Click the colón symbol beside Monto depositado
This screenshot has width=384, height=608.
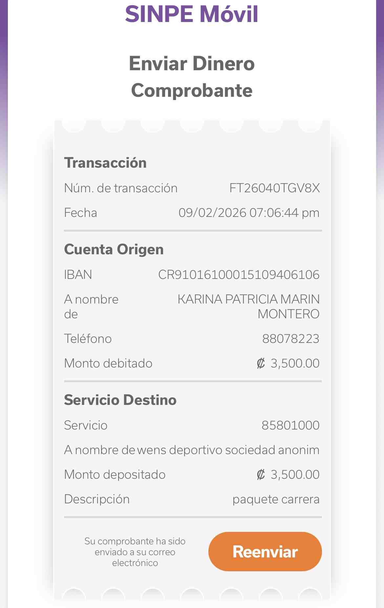point(261,474)
